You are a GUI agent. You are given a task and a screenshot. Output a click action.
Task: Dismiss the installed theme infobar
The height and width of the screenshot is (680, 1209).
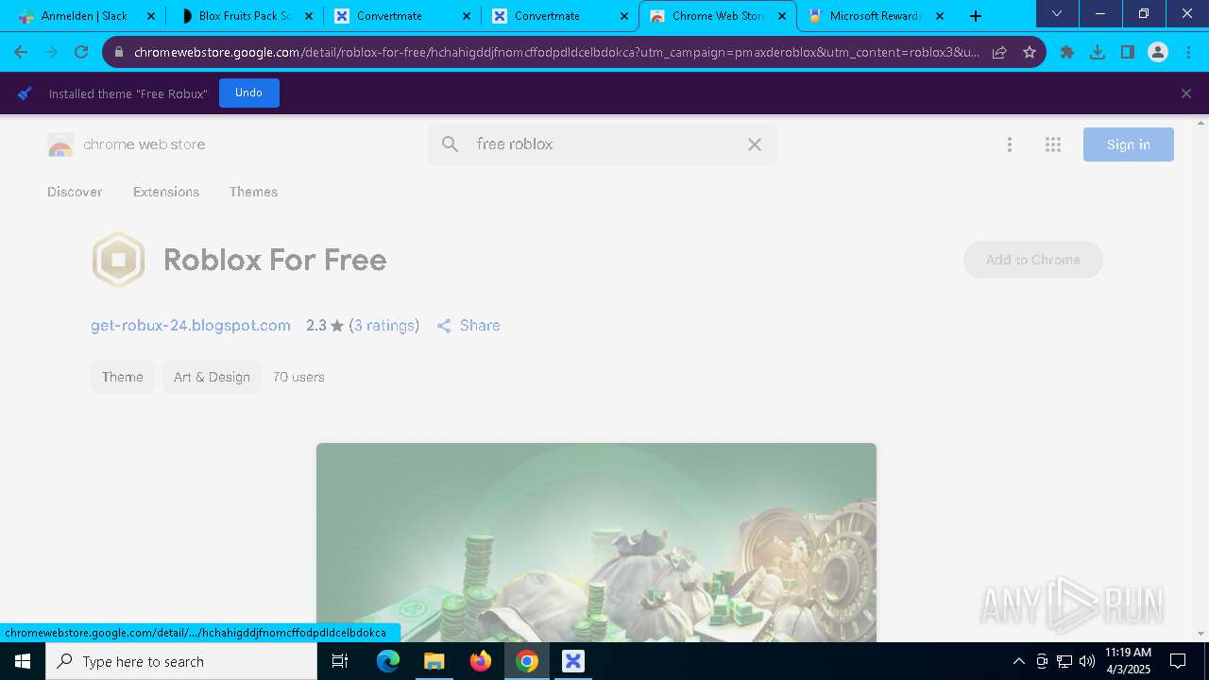[1186, 93]
